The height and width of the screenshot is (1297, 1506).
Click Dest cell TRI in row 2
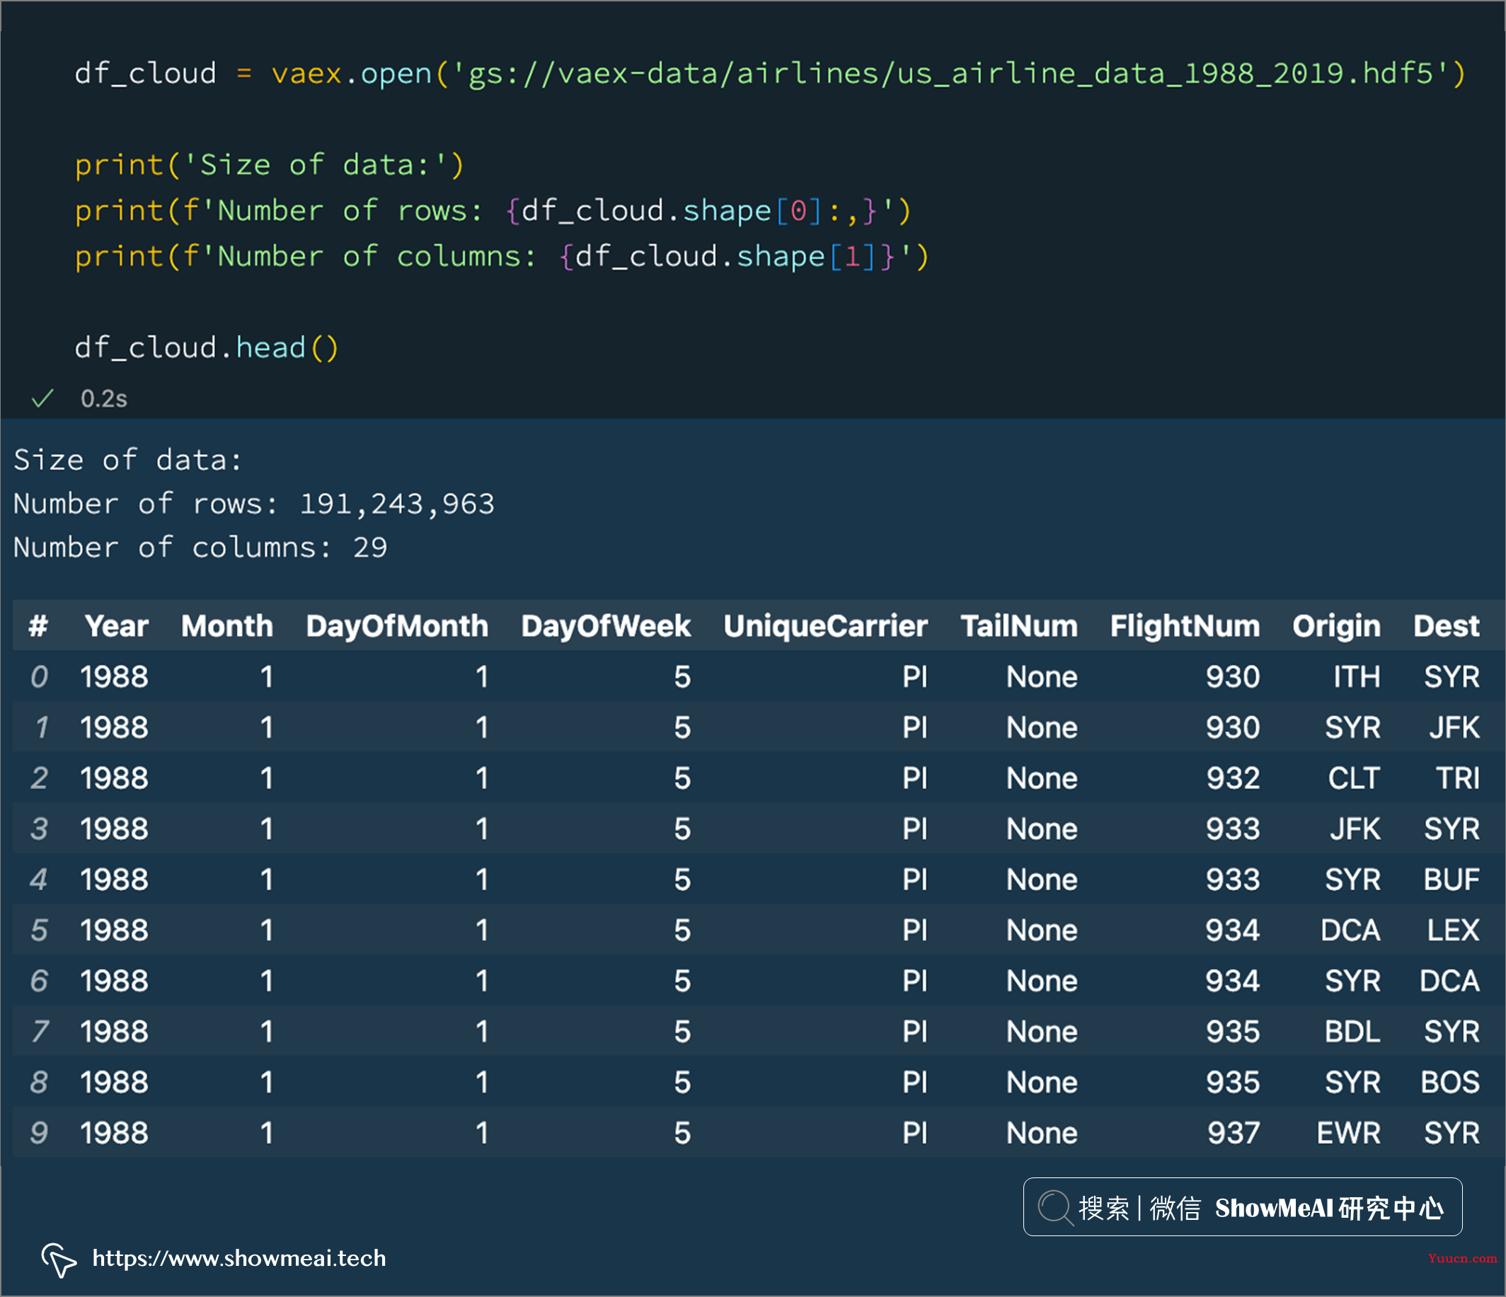coord(1458,778)
